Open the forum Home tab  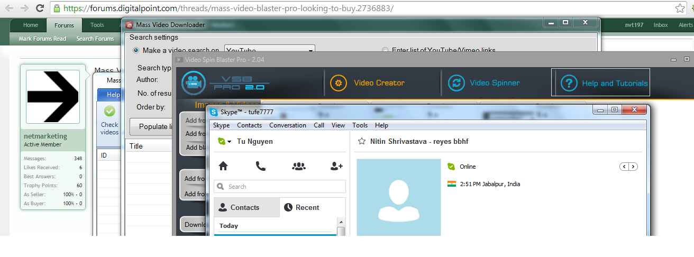pos(31,25)
